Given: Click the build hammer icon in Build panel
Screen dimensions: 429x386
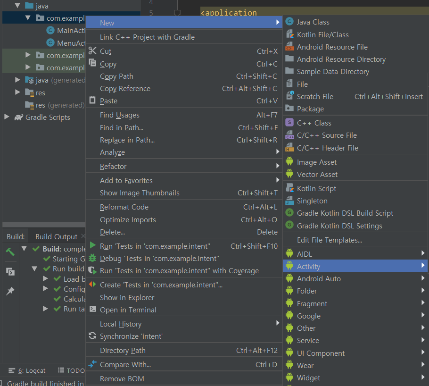Looking at the screenshot, I should coord(10,252).
